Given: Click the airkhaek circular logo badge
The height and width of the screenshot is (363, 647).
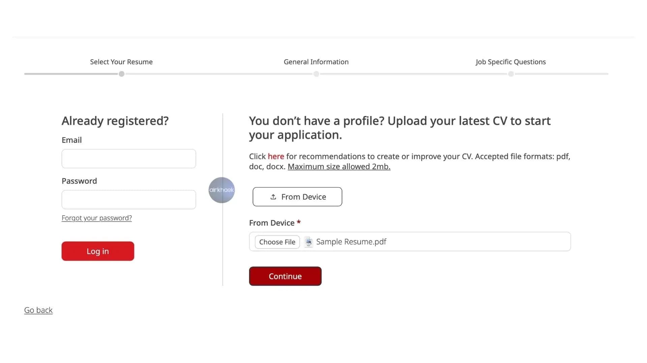Looking at the screenshot, I should [221, 190].
